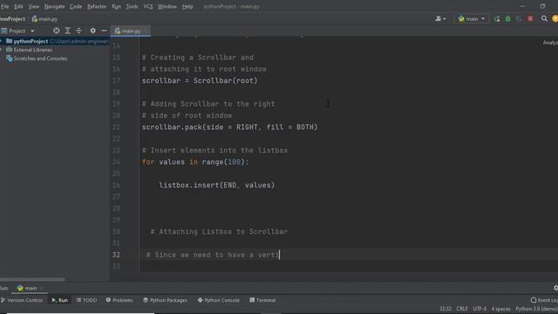Open the TODO tool window
The height and width of the screenshot is (314, 558).
[x=86, y=300]
